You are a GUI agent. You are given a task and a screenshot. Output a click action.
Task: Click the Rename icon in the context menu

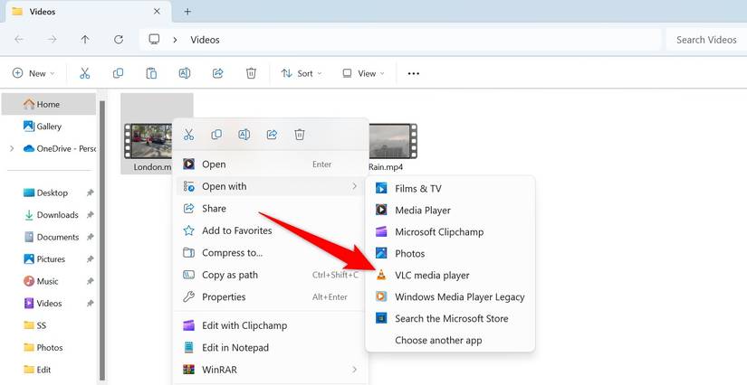click(244, 135)
